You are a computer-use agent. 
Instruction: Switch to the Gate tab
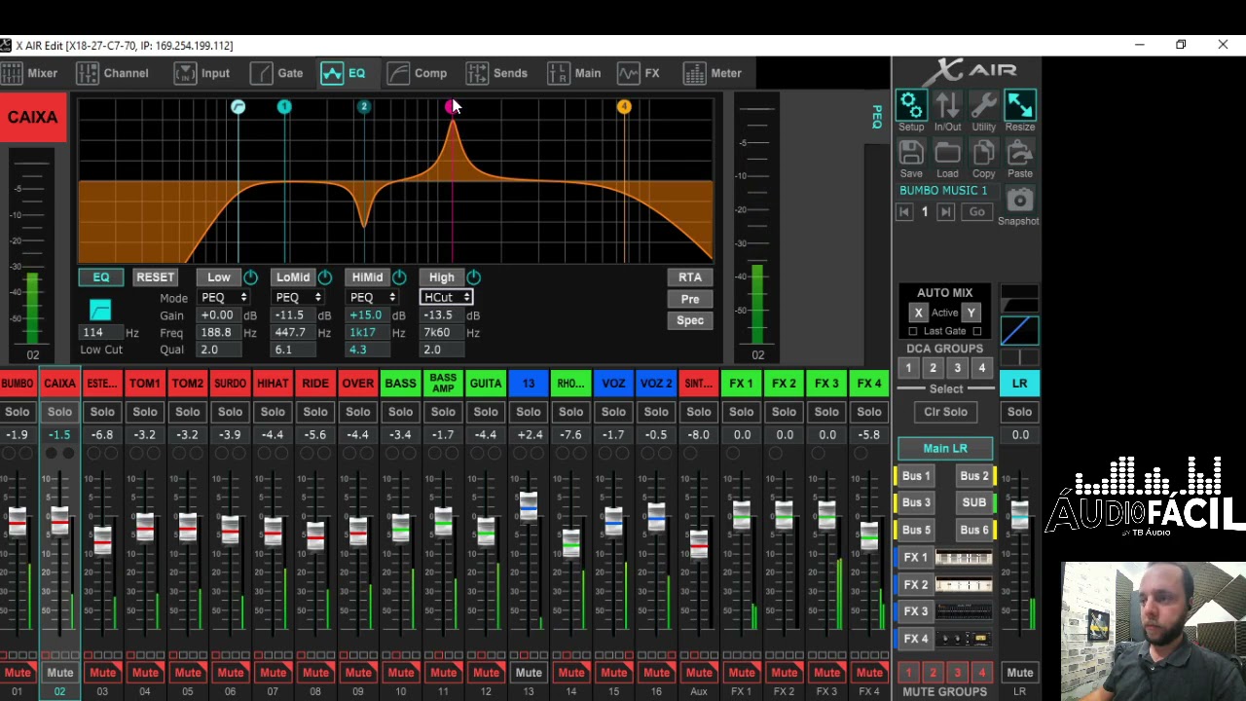277,73
